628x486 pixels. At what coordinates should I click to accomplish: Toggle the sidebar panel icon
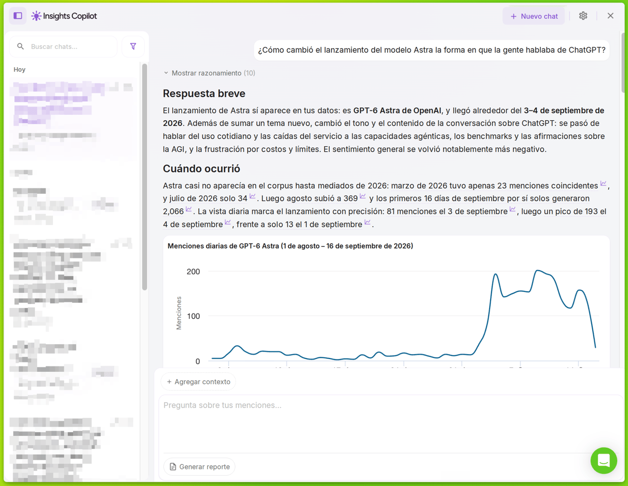18,16
